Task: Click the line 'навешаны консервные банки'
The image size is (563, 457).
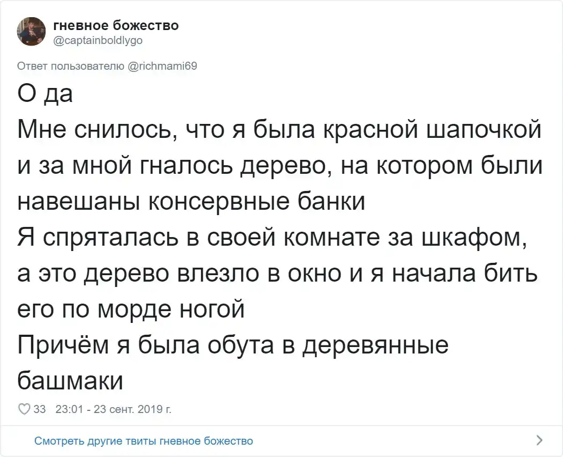Action: coord(191,202)
